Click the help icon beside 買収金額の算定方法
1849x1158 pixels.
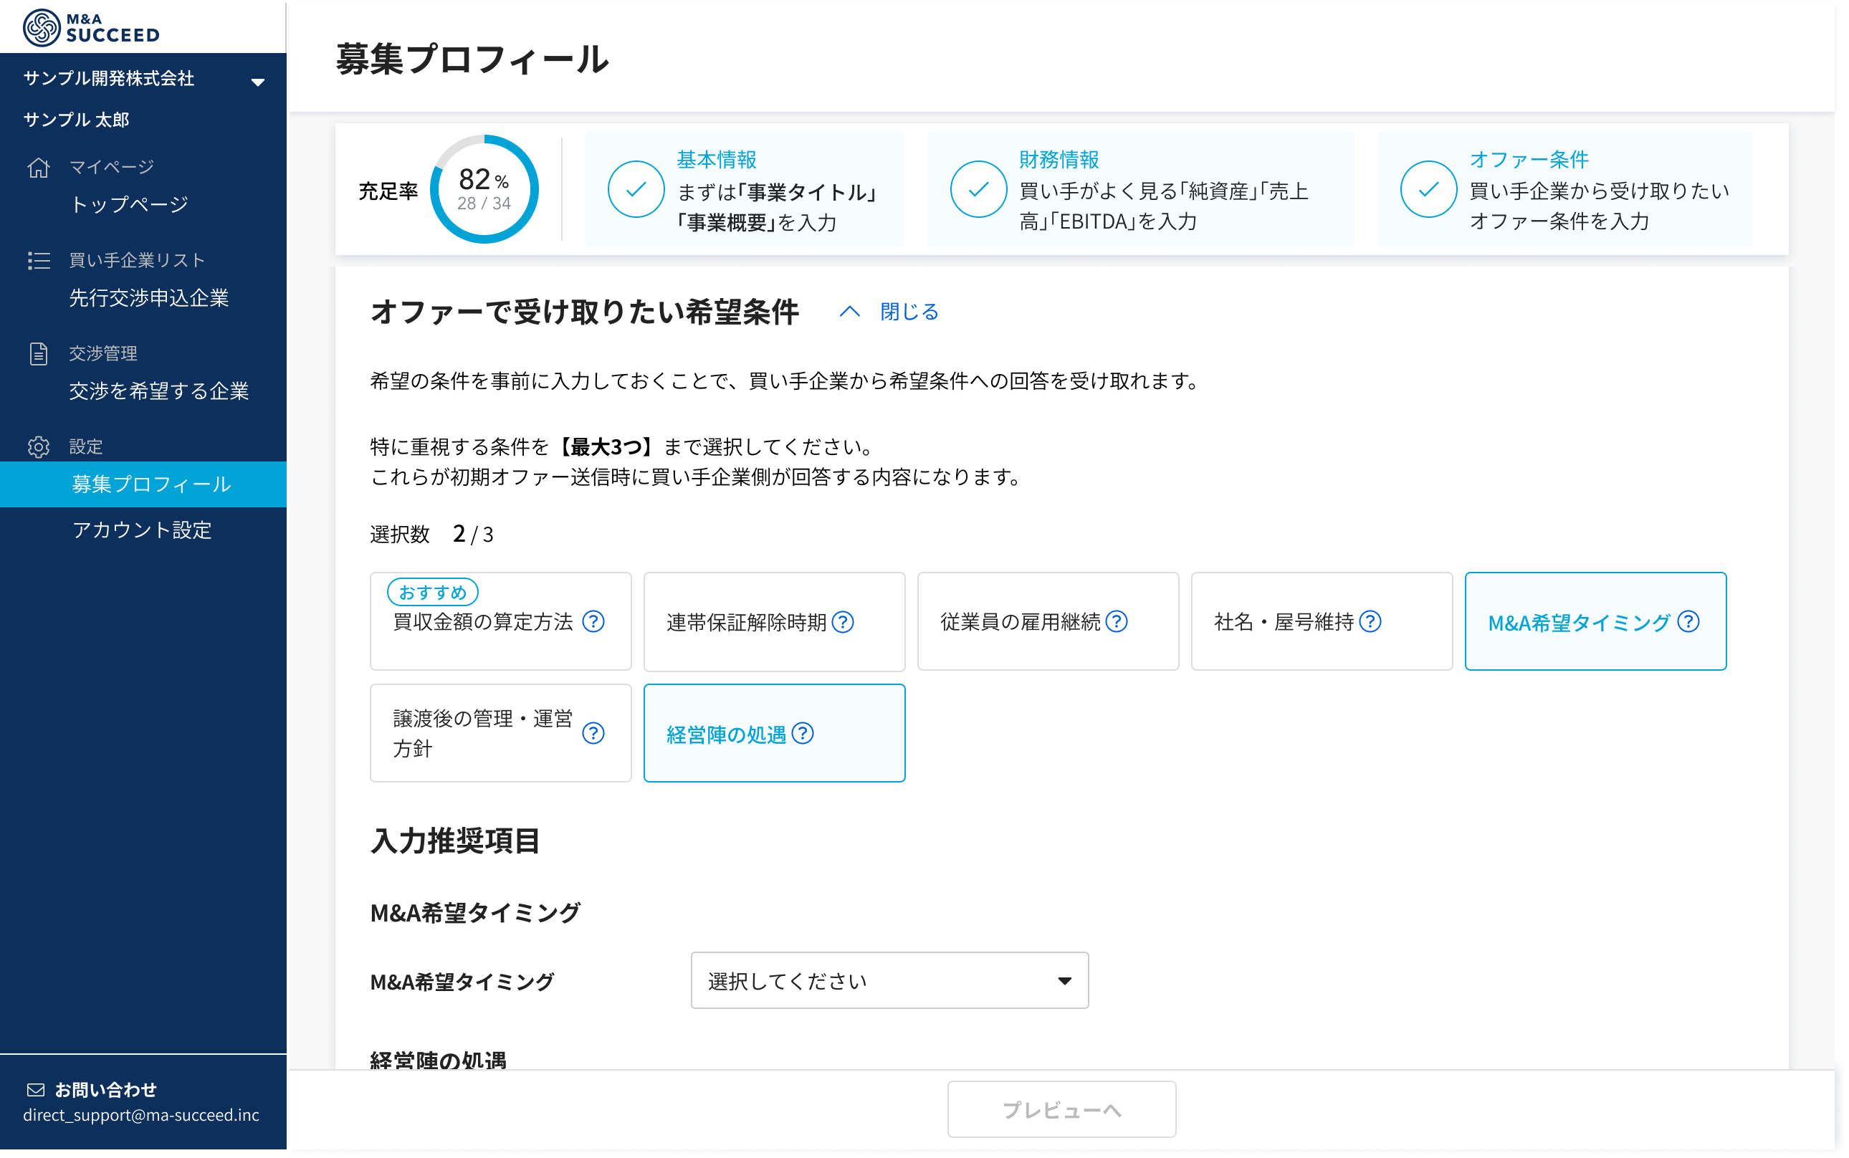(593, 621)
